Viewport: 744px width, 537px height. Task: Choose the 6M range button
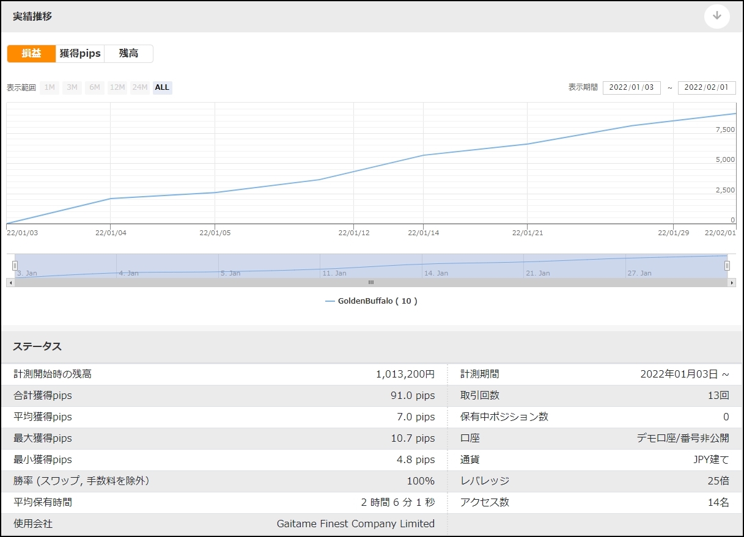click(95, 87)
